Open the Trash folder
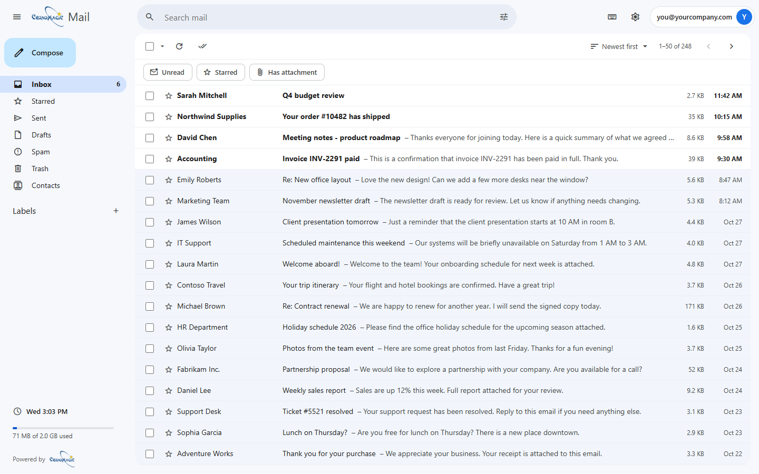Image resolution: width=759 pixels, height=474 pixels. pos(63,169)
